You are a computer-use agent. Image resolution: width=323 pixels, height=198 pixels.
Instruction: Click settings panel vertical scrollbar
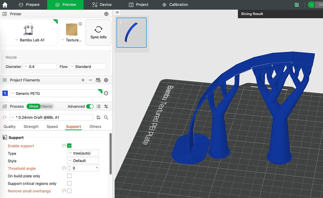(x=110, y=154)
